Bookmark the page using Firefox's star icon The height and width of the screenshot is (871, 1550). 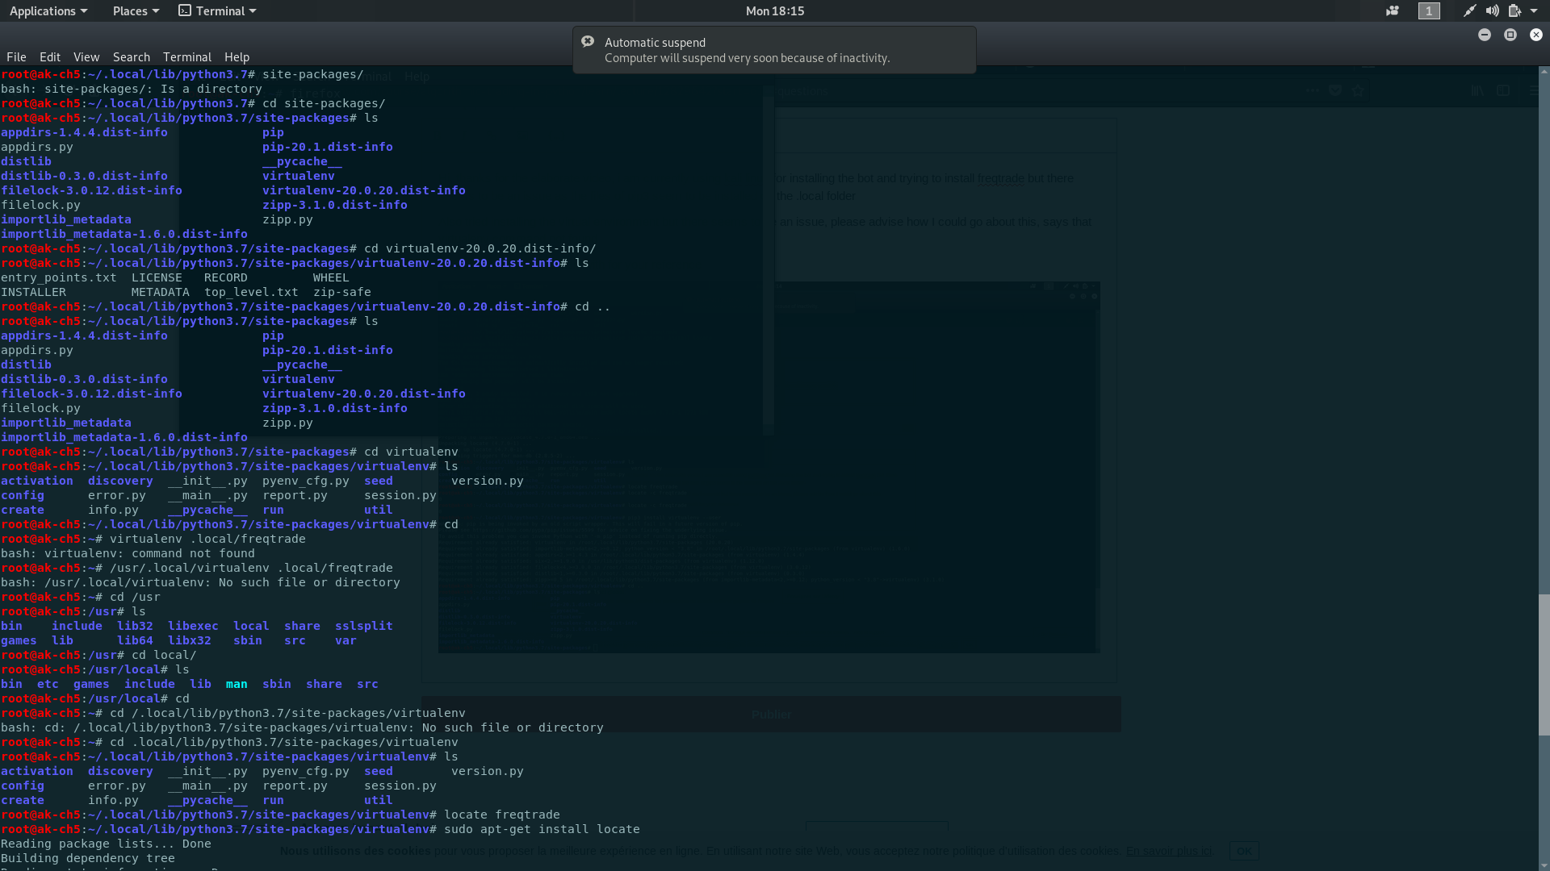point(1359,90)
